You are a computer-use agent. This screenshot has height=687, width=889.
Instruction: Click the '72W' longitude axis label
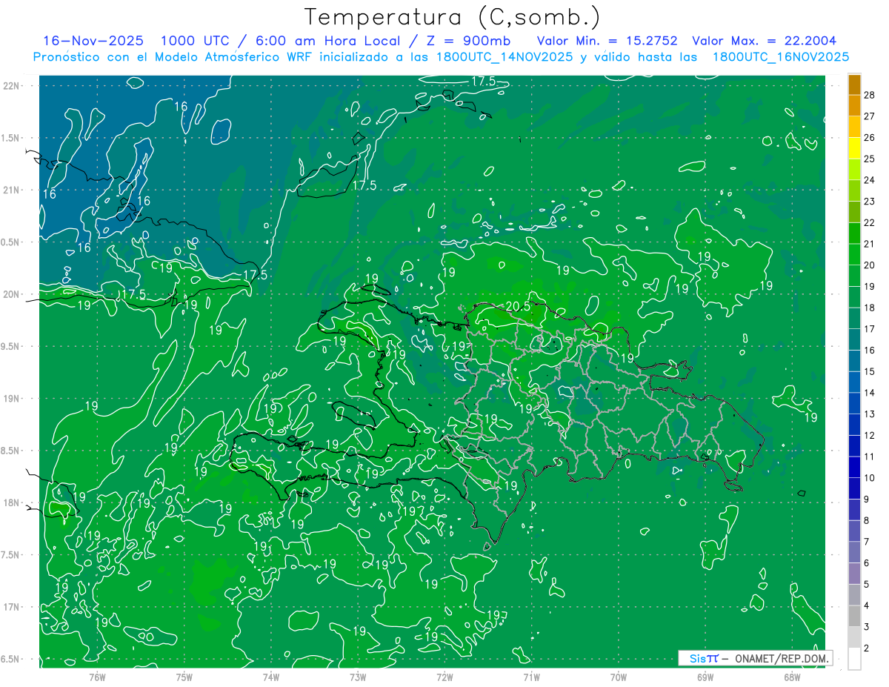pyautogui.click(x=445, y=677)
